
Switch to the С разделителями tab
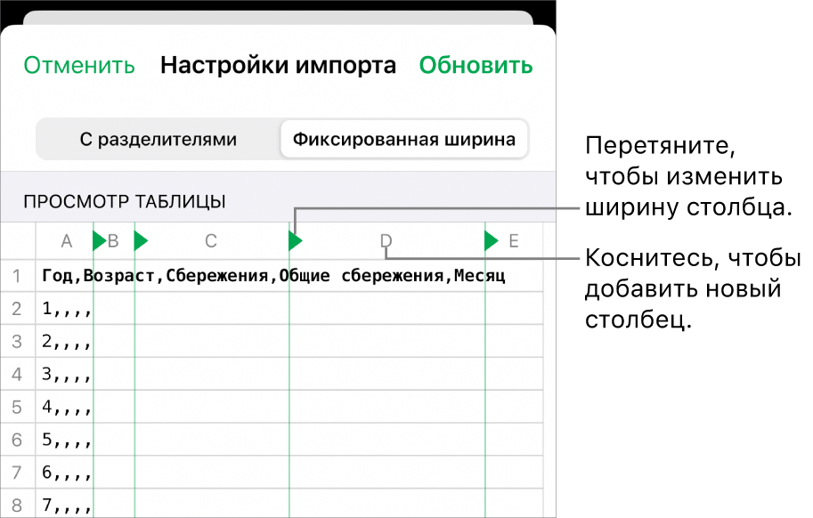coord(159,140)
